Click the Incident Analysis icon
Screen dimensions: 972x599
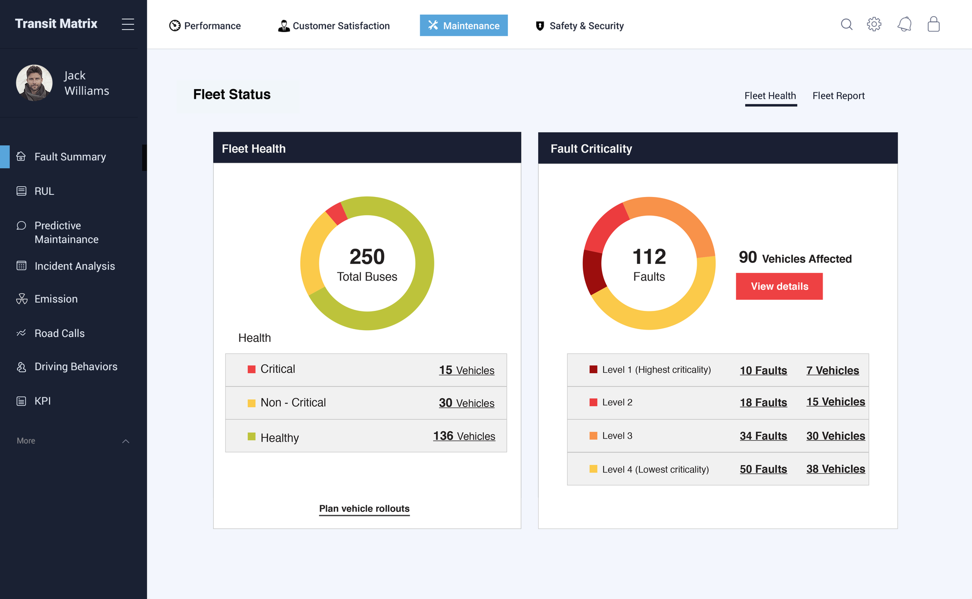pyautogui.click(x=21, y=266)
